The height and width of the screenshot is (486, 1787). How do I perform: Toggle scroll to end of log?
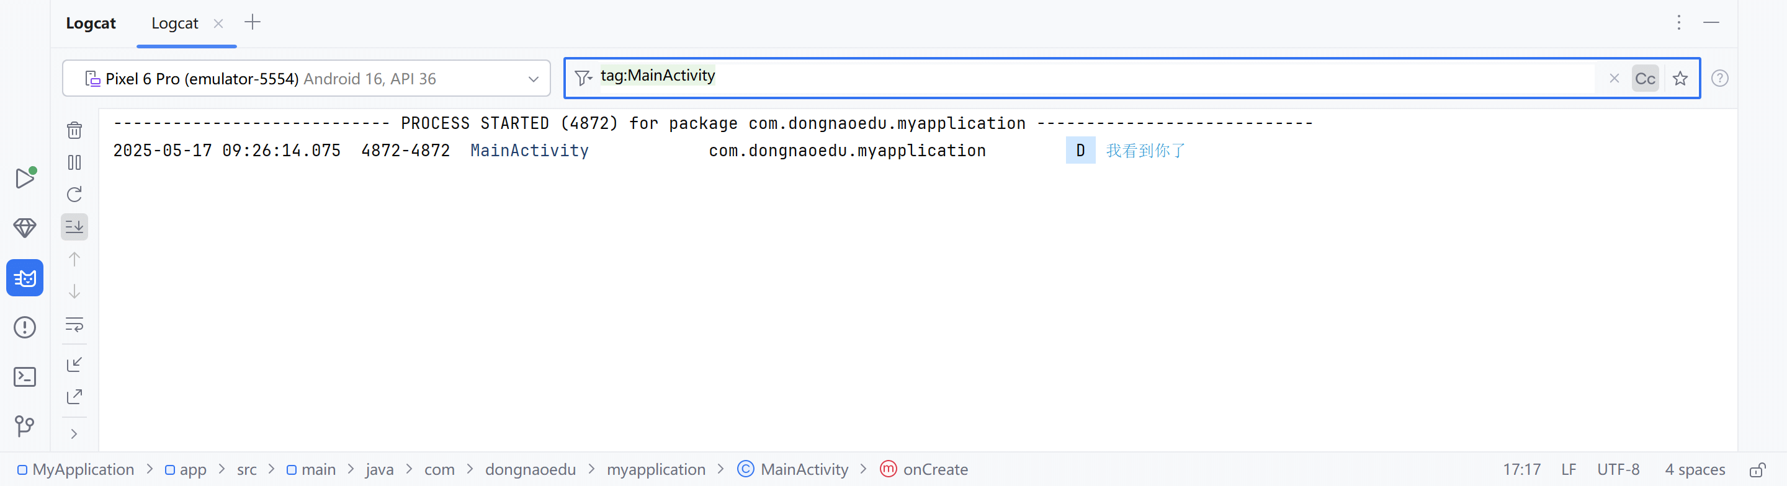(74, 227)
